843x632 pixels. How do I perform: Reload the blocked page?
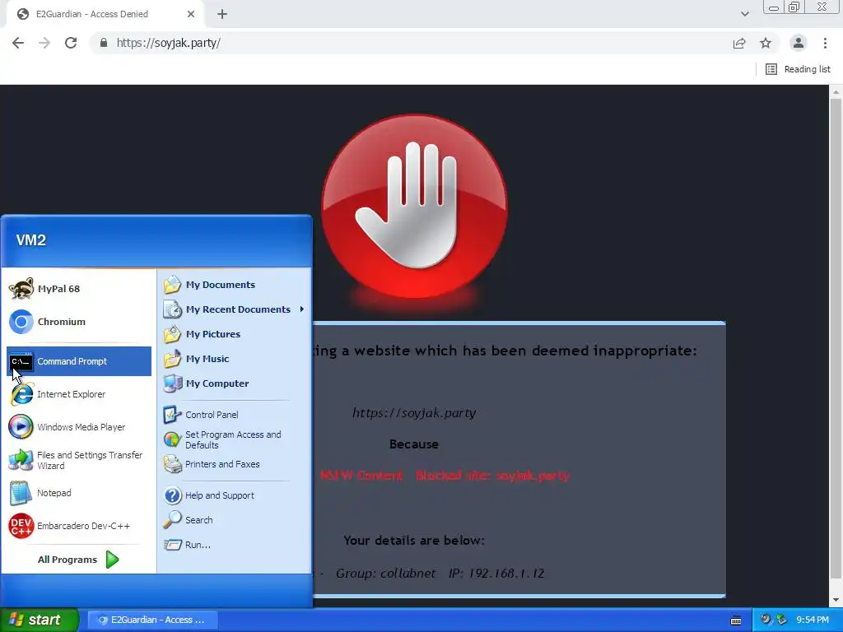point(71,43)
